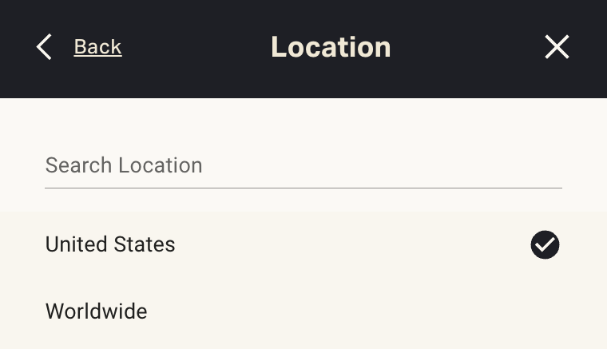The width and height of the screenshot is (607, 349).
Task: Click the United States list entry
Action: pyautogui.click(x=110, y=244)
